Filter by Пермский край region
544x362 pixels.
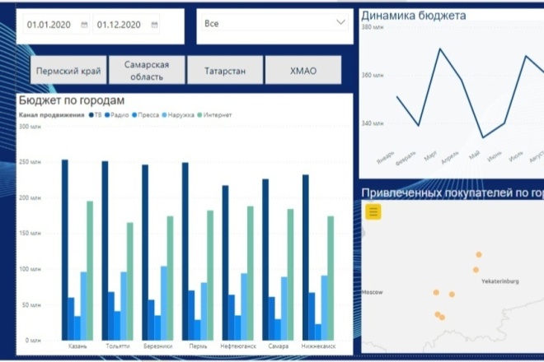[x=68, y=71]
